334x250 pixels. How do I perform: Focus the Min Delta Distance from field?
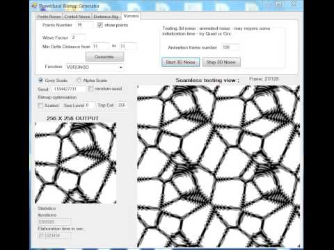pos(100,47)
